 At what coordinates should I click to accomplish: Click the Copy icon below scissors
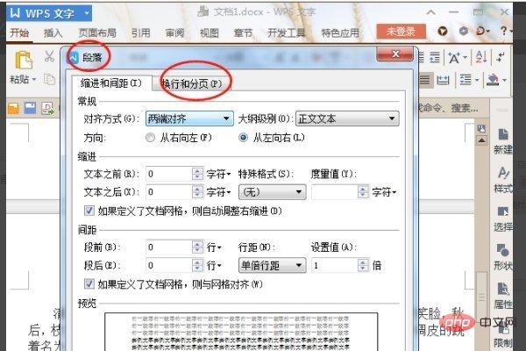tap(49, 79)
